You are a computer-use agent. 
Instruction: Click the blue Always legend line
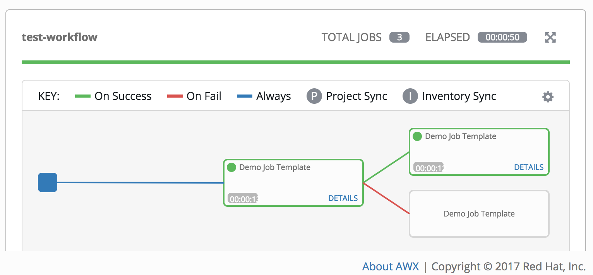pos(245,96)
